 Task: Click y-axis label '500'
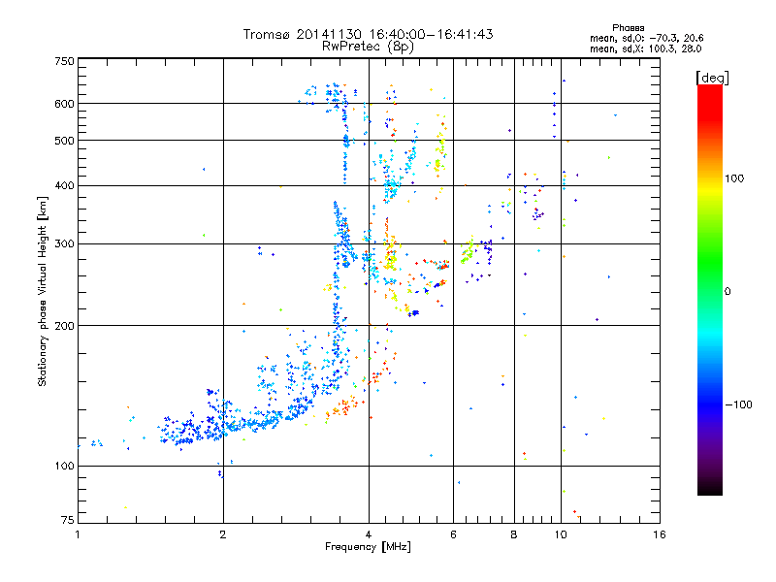[64, 141]
